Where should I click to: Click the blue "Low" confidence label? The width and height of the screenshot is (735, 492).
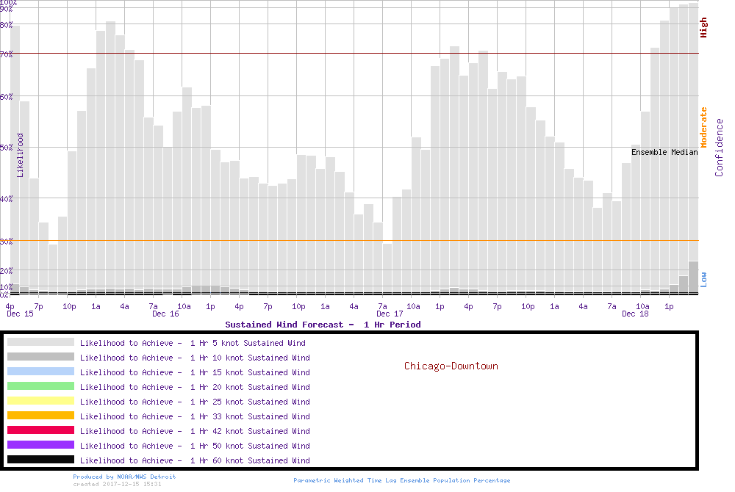(x=703, y=279)
